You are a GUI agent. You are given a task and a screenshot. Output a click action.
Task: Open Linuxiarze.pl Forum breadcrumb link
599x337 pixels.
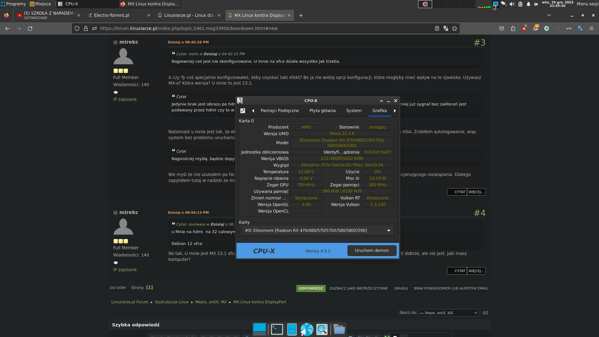[130, 302]
